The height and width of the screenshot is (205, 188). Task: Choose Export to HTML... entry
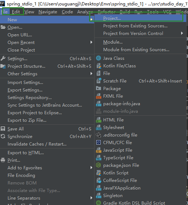(47, 153)
